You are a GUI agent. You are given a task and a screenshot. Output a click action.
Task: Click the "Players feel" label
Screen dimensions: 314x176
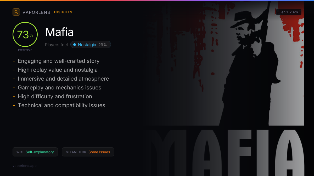click(x=56, y=45)
